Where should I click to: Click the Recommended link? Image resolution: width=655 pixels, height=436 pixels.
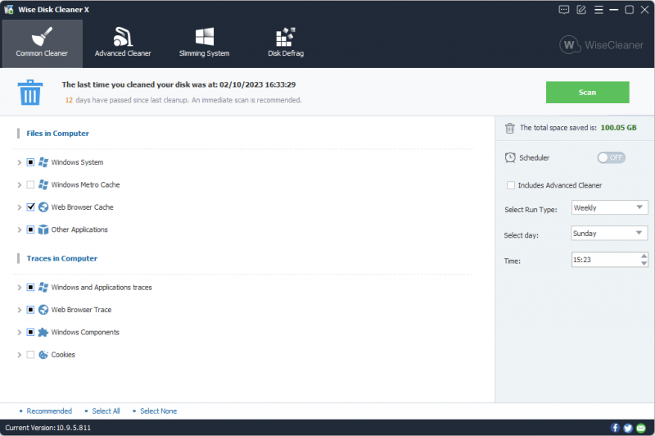click(49, 411)
